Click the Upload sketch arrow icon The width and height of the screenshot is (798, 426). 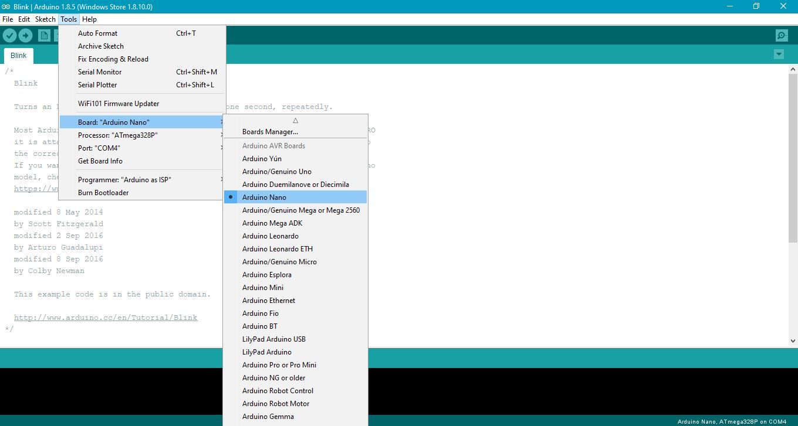point(26,35)
